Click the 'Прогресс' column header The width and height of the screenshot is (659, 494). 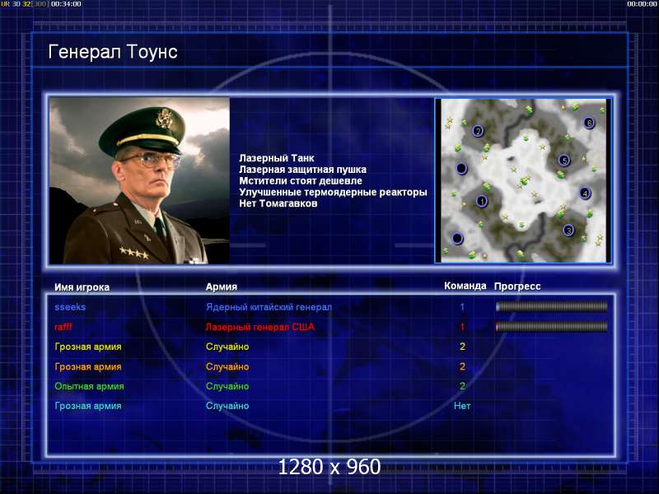[x=517, y=287]
